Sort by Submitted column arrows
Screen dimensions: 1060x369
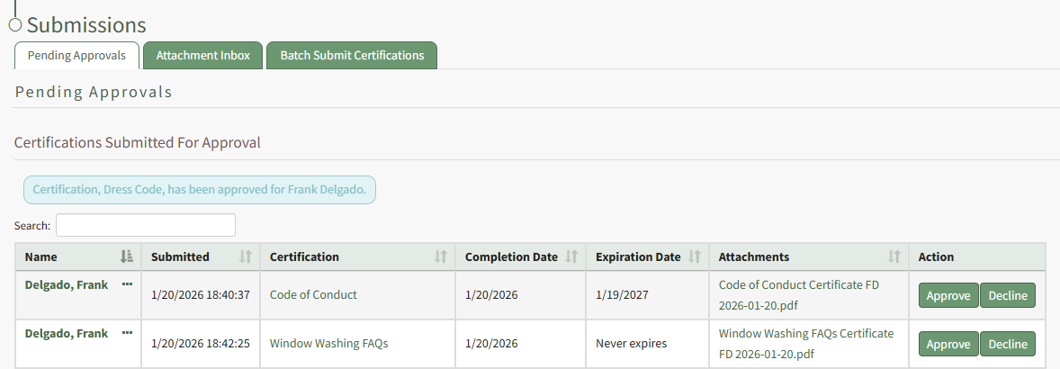(246, 256)
